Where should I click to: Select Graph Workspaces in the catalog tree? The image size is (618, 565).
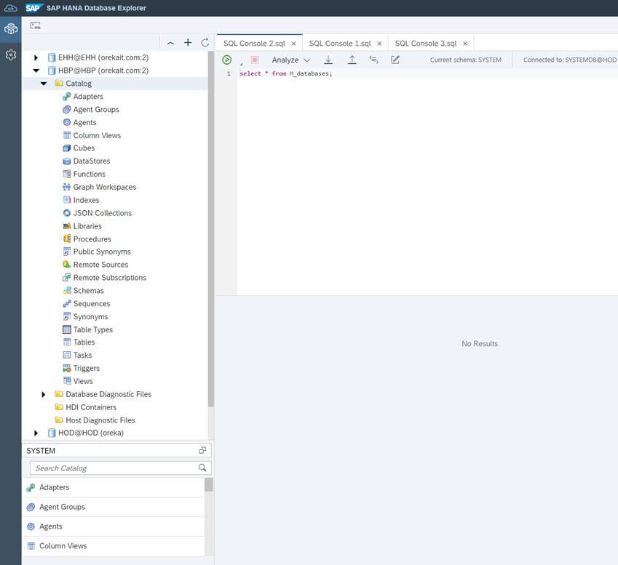[x=104, y=187]
